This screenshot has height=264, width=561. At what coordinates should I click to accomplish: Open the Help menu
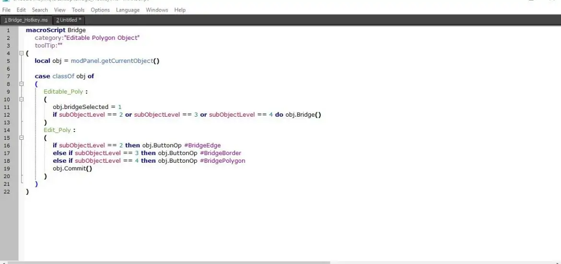(180, 10)
